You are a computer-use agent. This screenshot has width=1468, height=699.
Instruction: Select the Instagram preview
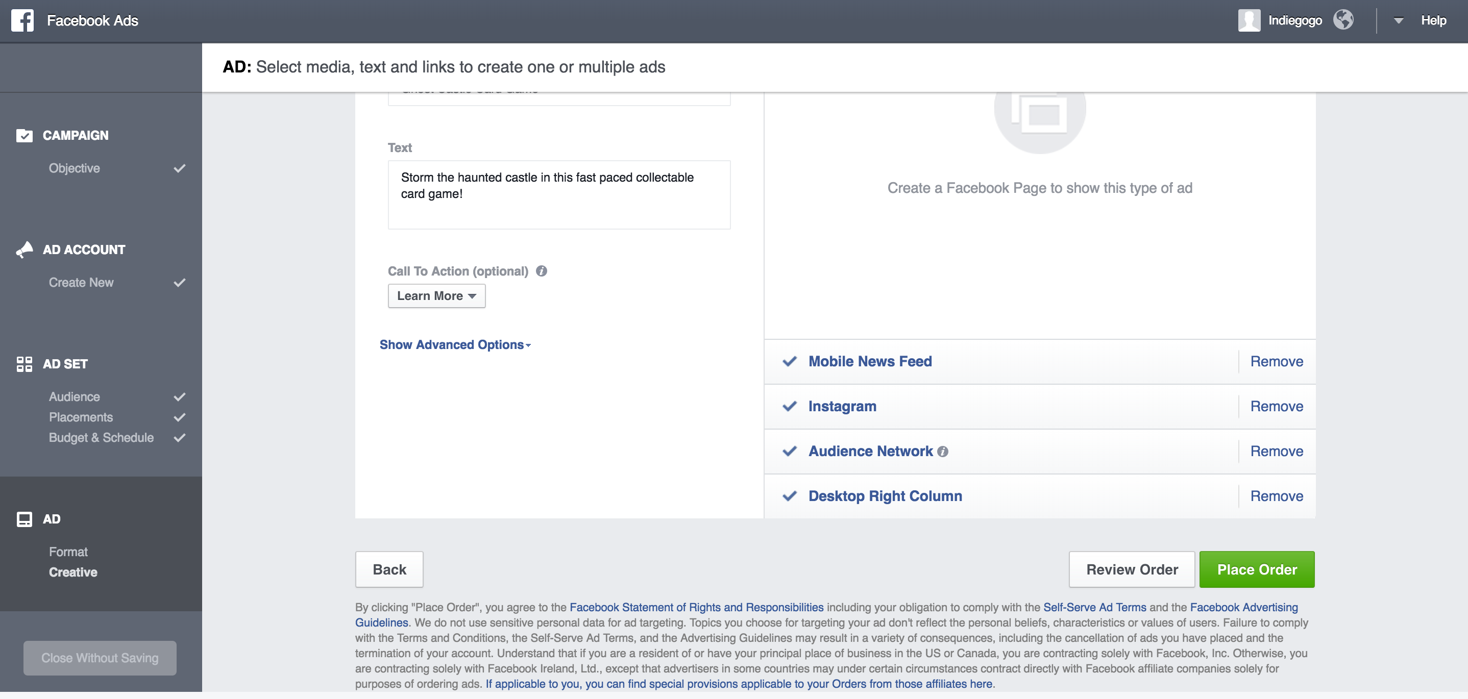point(842,406)
